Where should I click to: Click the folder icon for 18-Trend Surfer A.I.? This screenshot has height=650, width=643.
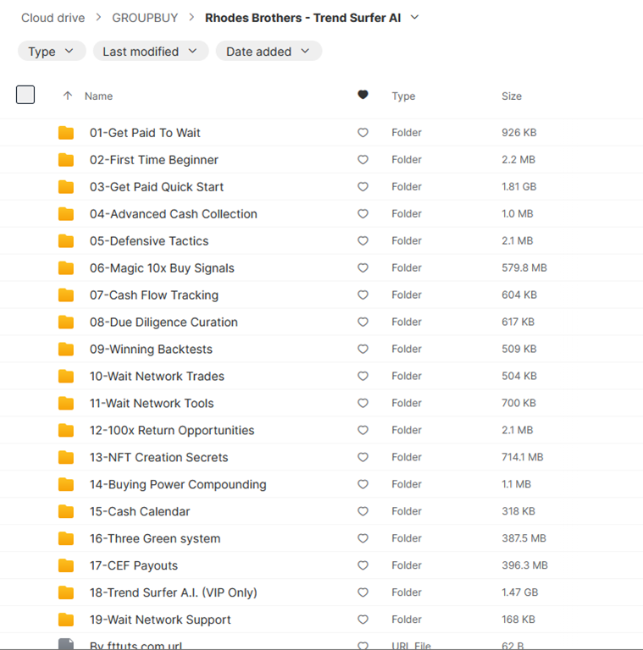tap(66, 593)
